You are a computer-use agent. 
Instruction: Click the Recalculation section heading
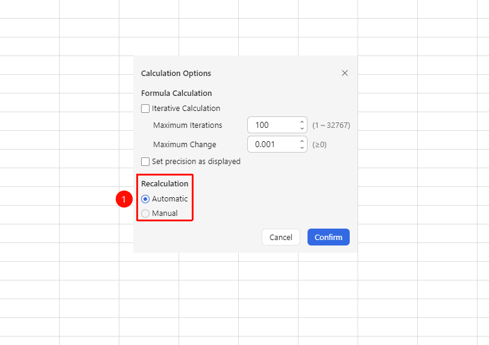[165, 184]
